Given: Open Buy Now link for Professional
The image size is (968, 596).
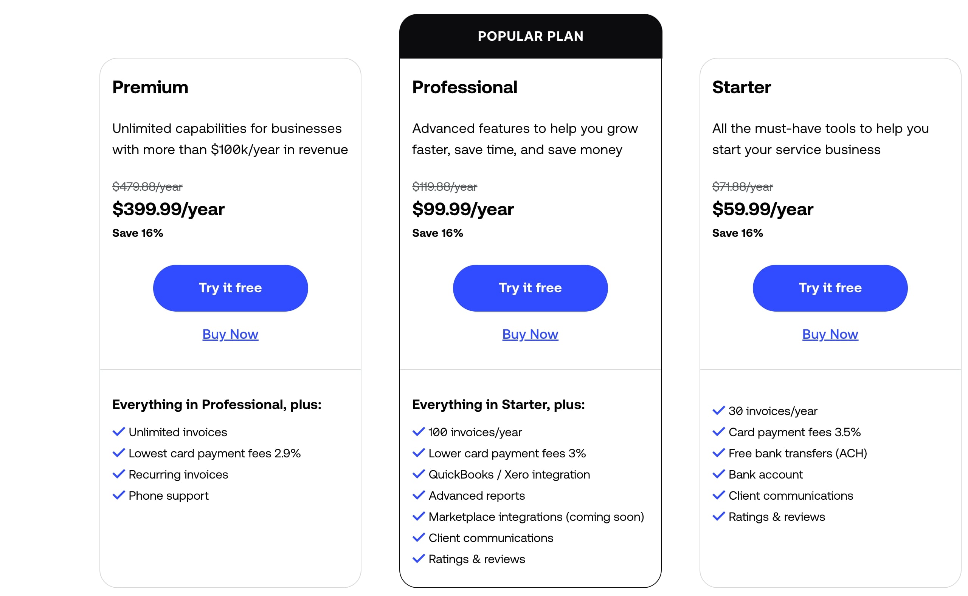Looking at the screenshot, I should 531,334.
